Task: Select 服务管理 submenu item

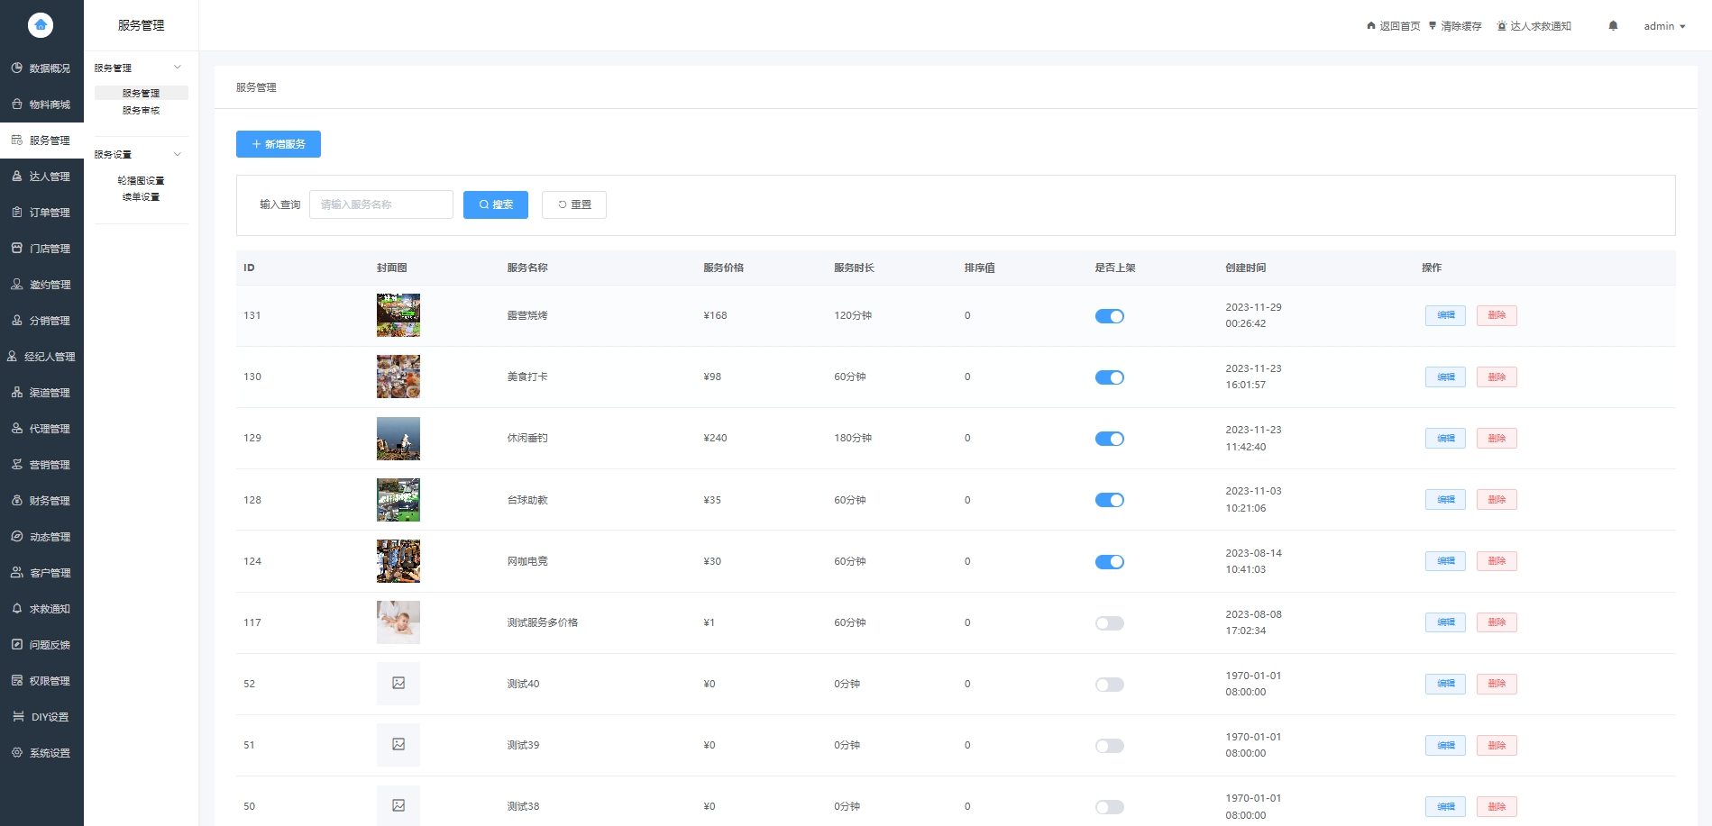Action: tap(141, 93)
